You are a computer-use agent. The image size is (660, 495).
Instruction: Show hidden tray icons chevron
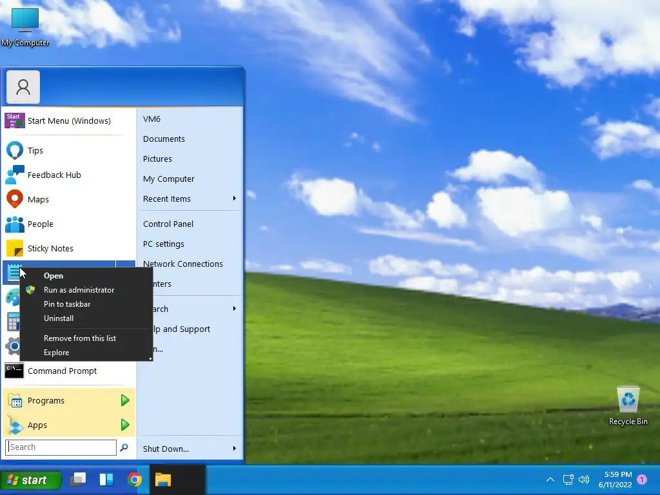(550, 480)
